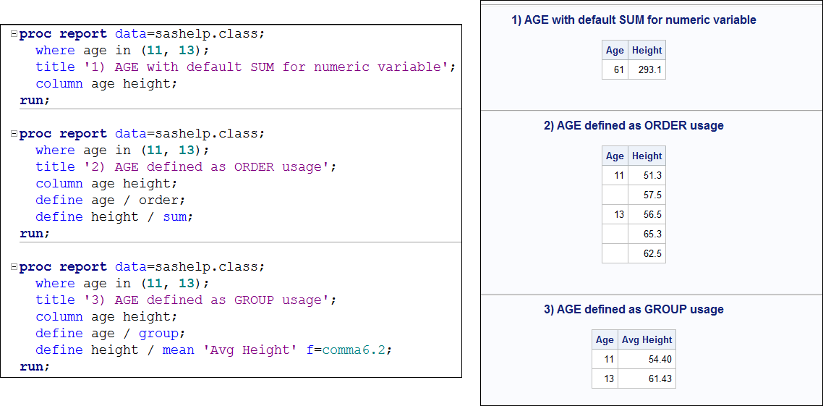Viewport: 823px width, 406px height.
Task: Place cursor on the 'define height / sum;' line
Action: [114, 217]
